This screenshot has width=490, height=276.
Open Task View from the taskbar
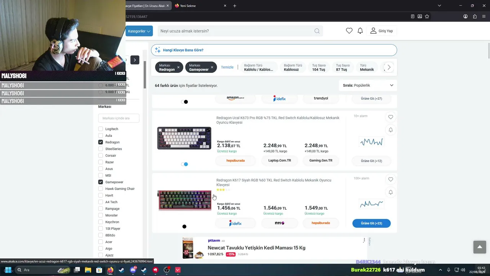[77, 270]
